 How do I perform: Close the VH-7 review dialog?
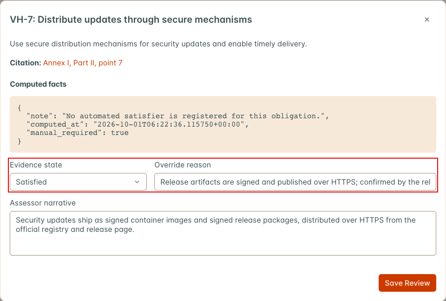click(426, 19)
